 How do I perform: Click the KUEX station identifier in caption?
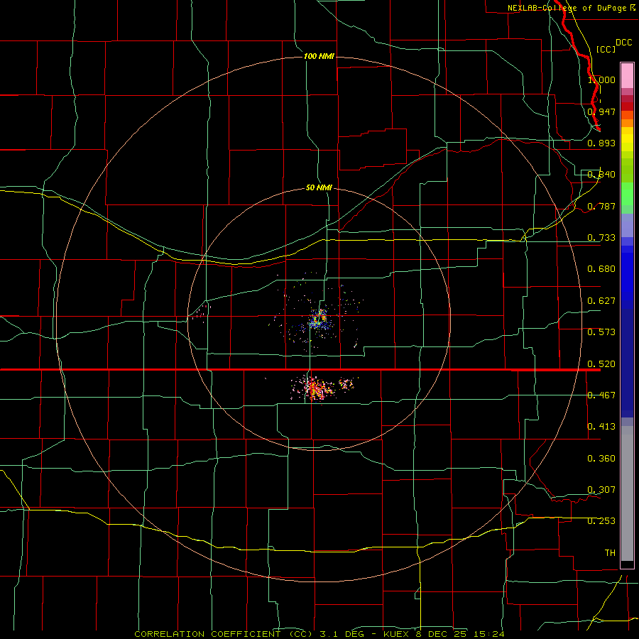coord(396,634)
